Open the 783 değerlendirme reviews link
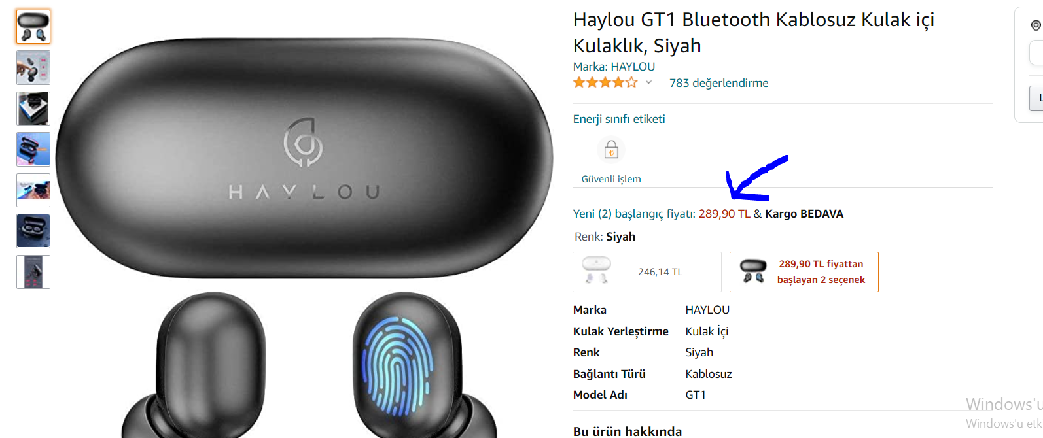 pyautogui.click(x=718, y=83)
